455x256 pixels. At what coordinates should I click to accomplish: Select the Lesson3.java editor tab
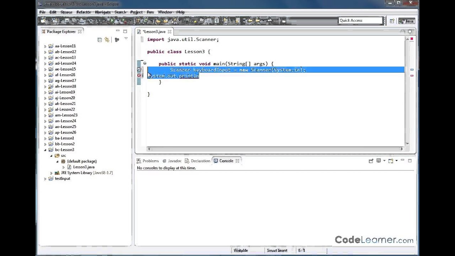click(x=154, y=32)
